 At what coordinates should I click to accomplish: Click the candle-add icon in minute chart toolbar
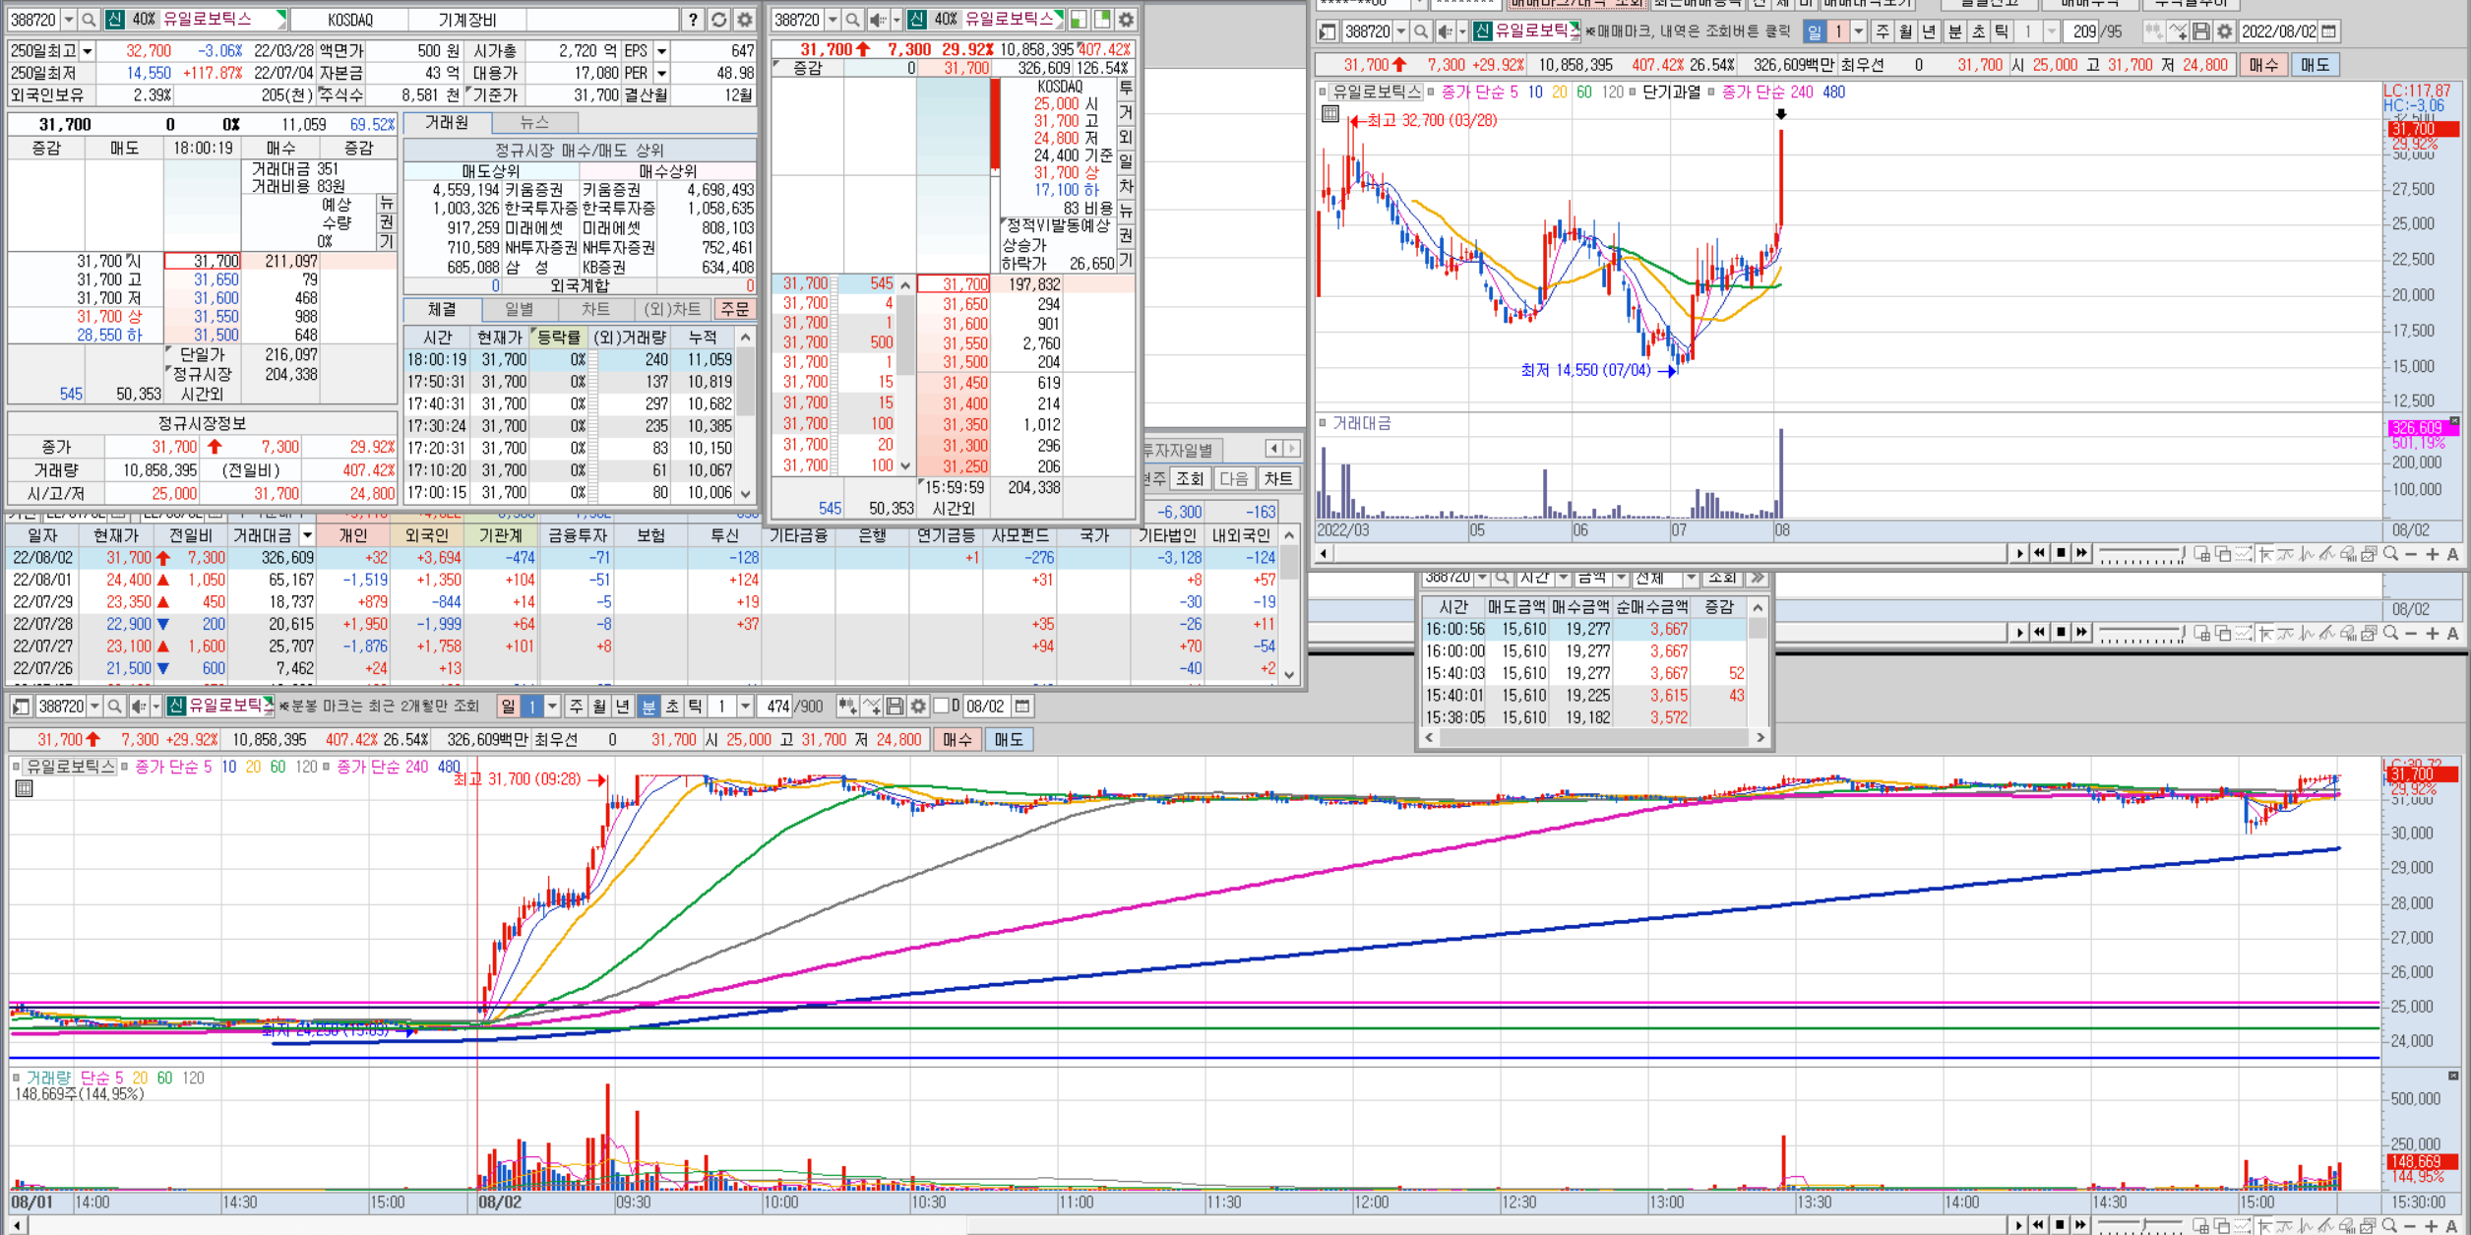847,707
